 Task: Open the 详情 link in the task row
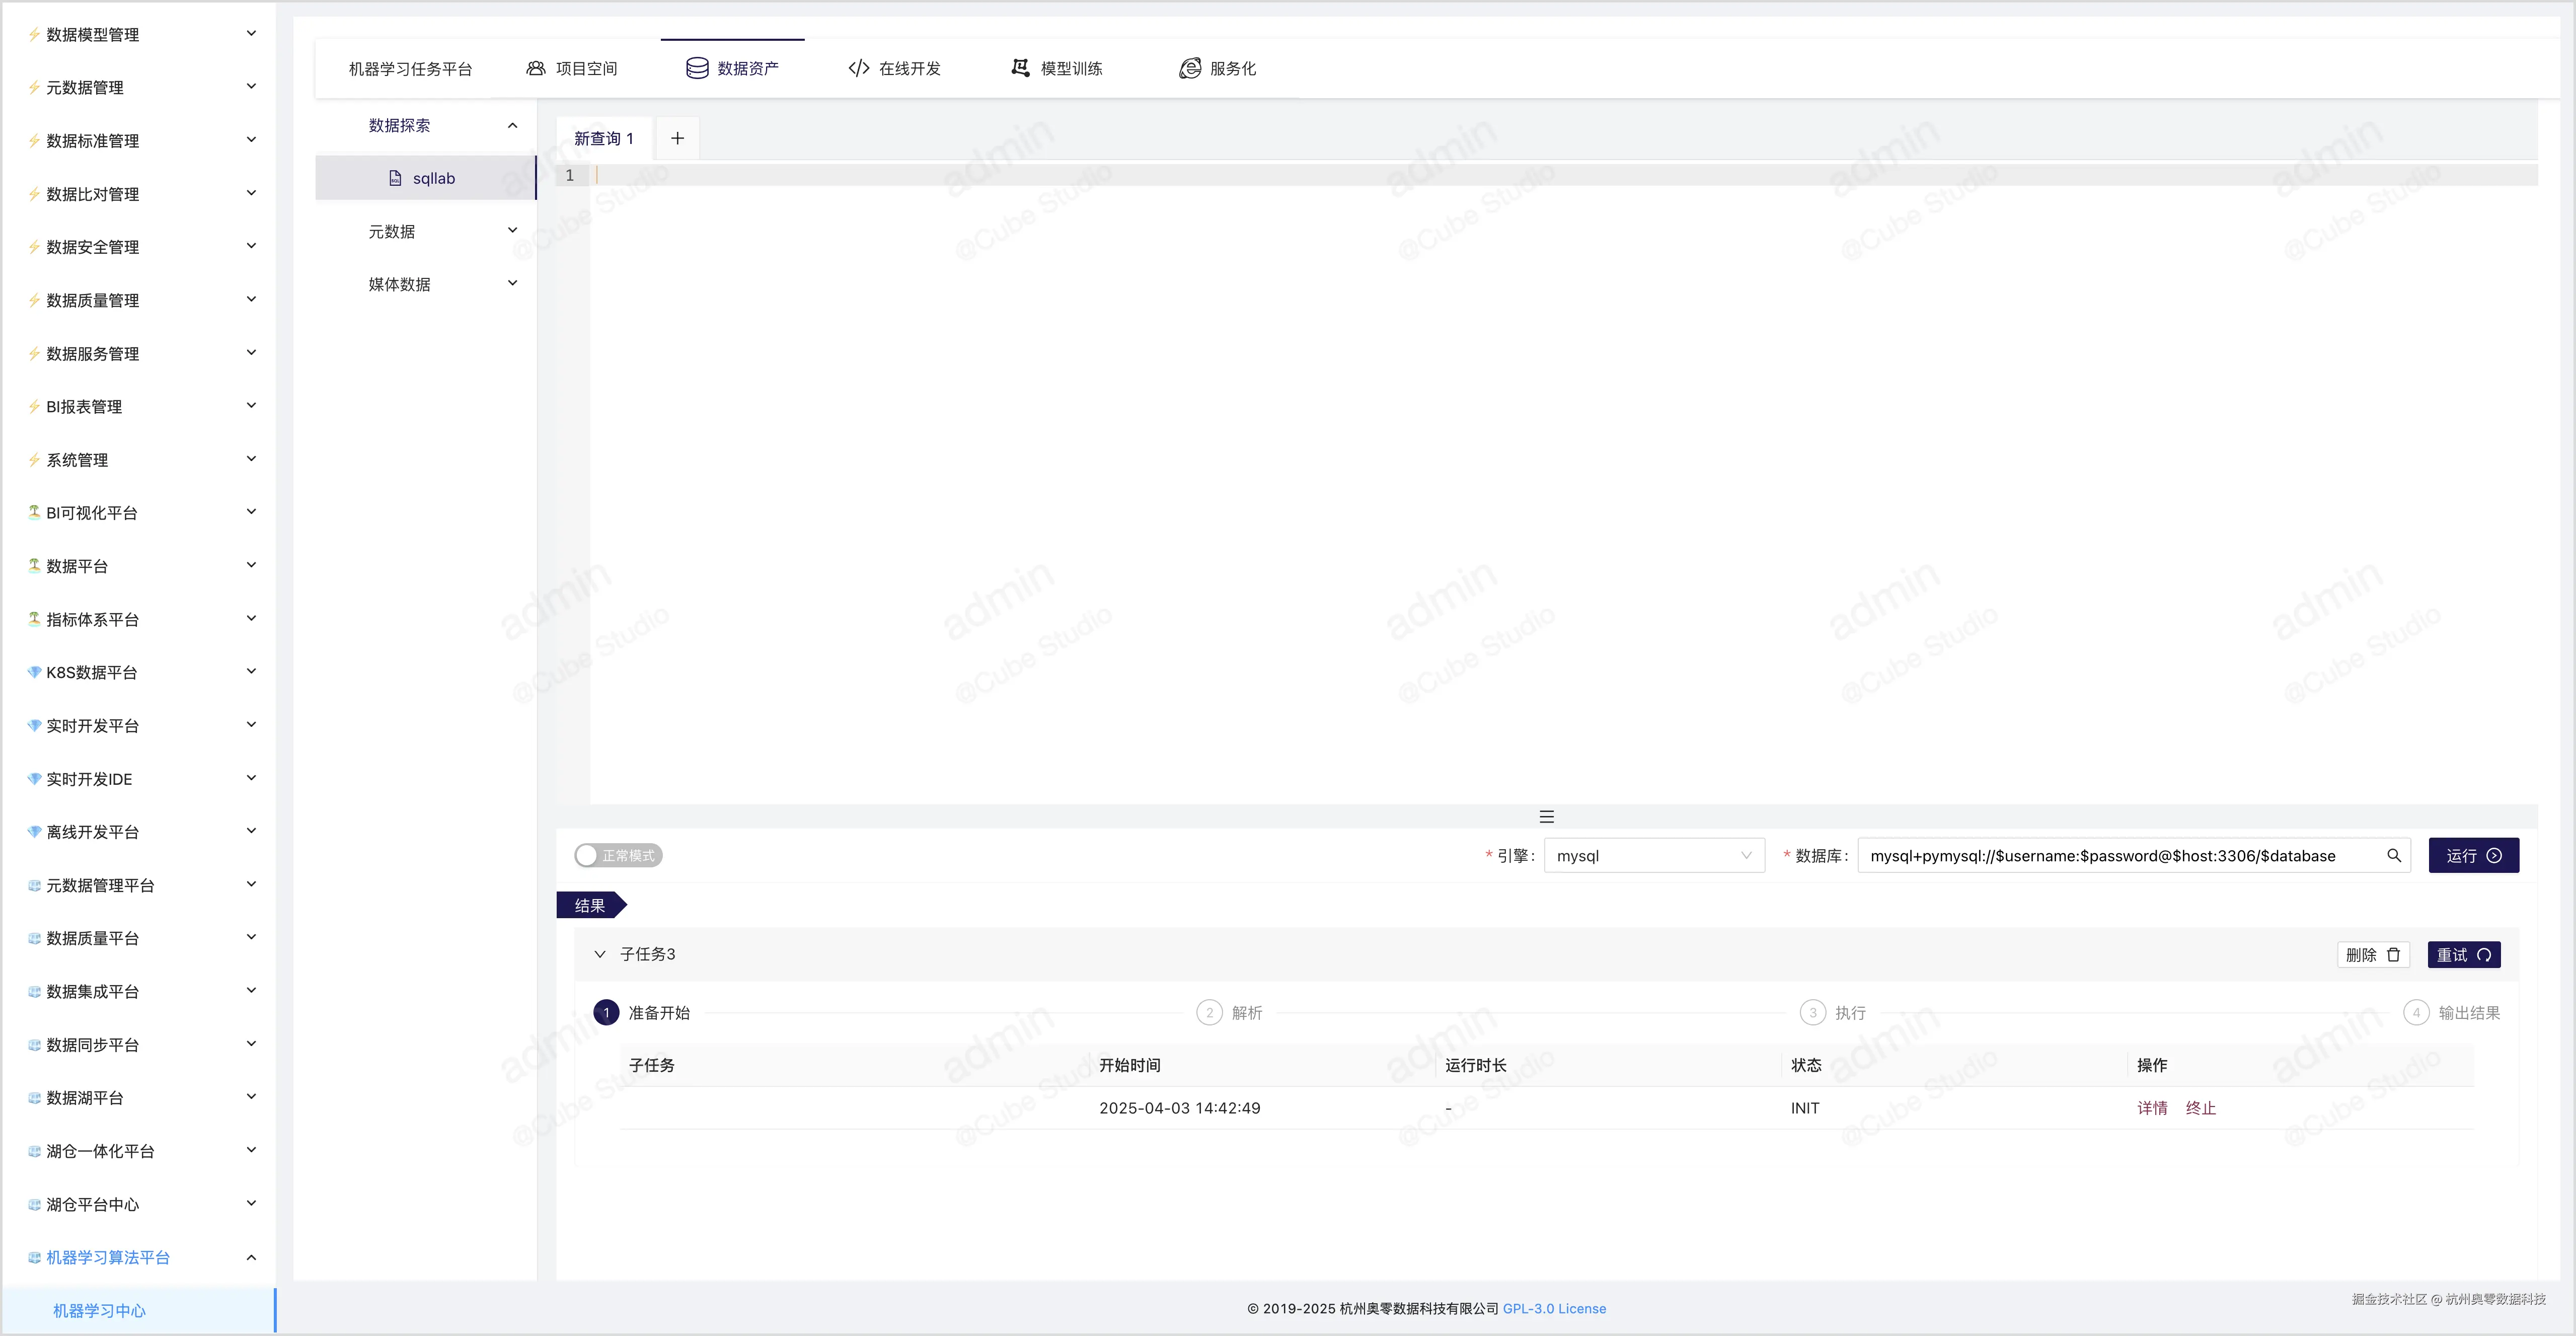click(x=2152, y=1108)
